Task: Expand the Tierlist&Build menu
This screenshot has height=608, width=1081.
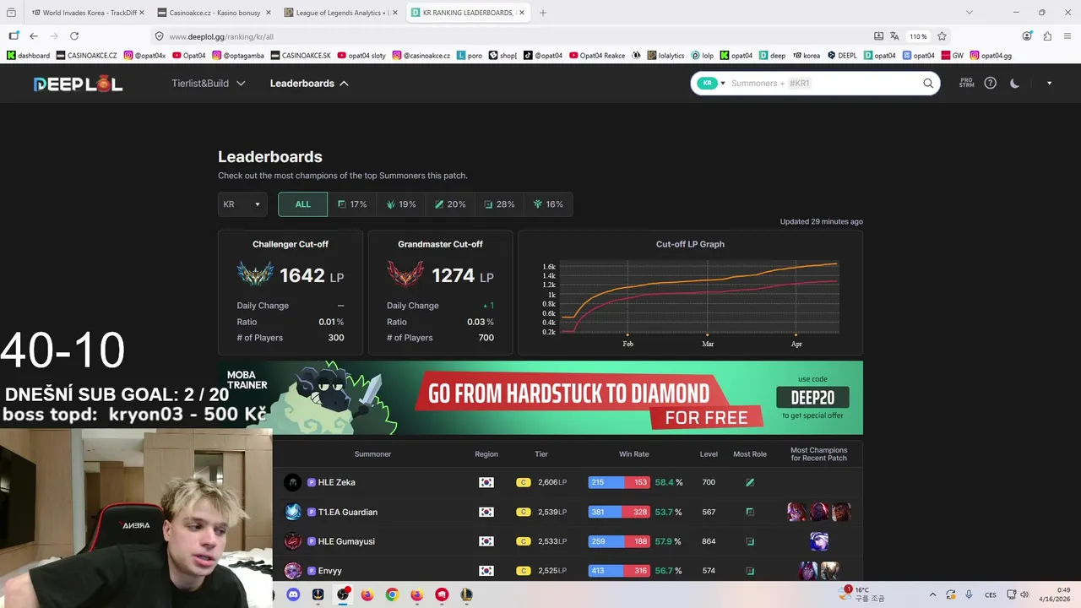Action: (x=208, y=84)
